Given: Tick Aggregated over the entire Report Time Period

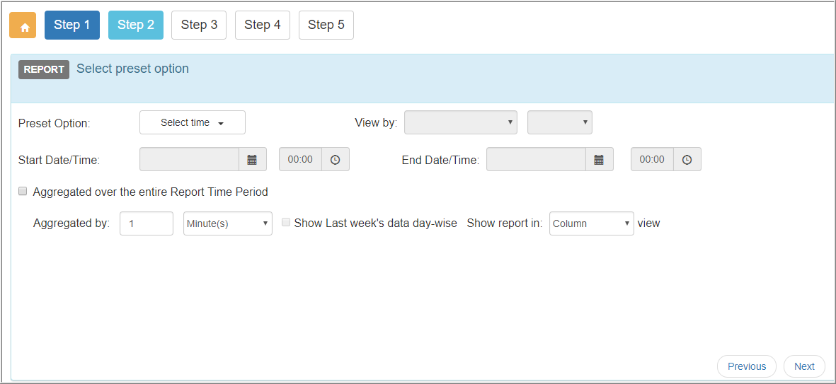Looking at the screenshot, I should 23,191.
